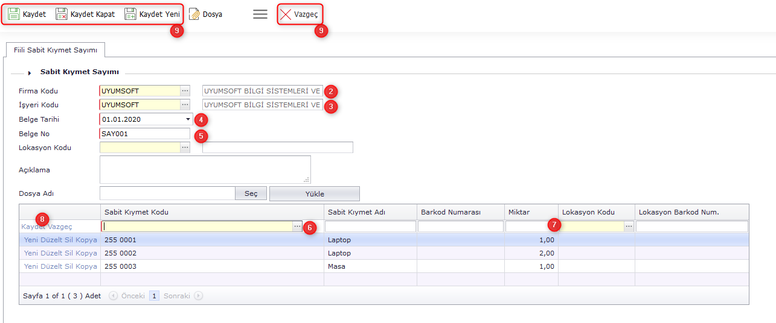Open the hamburger menu icon
The height and width of the screenshot is (323, 776).
coord(260,14)
